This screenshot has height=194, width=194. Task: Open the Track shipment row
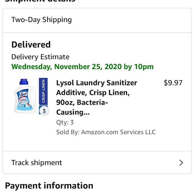(97, 162)
